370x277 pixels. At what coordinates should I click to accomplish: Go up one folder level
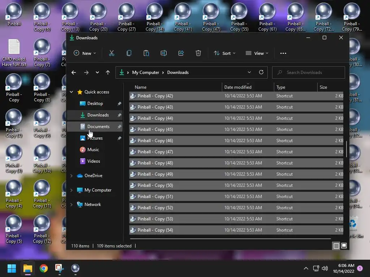108,72
